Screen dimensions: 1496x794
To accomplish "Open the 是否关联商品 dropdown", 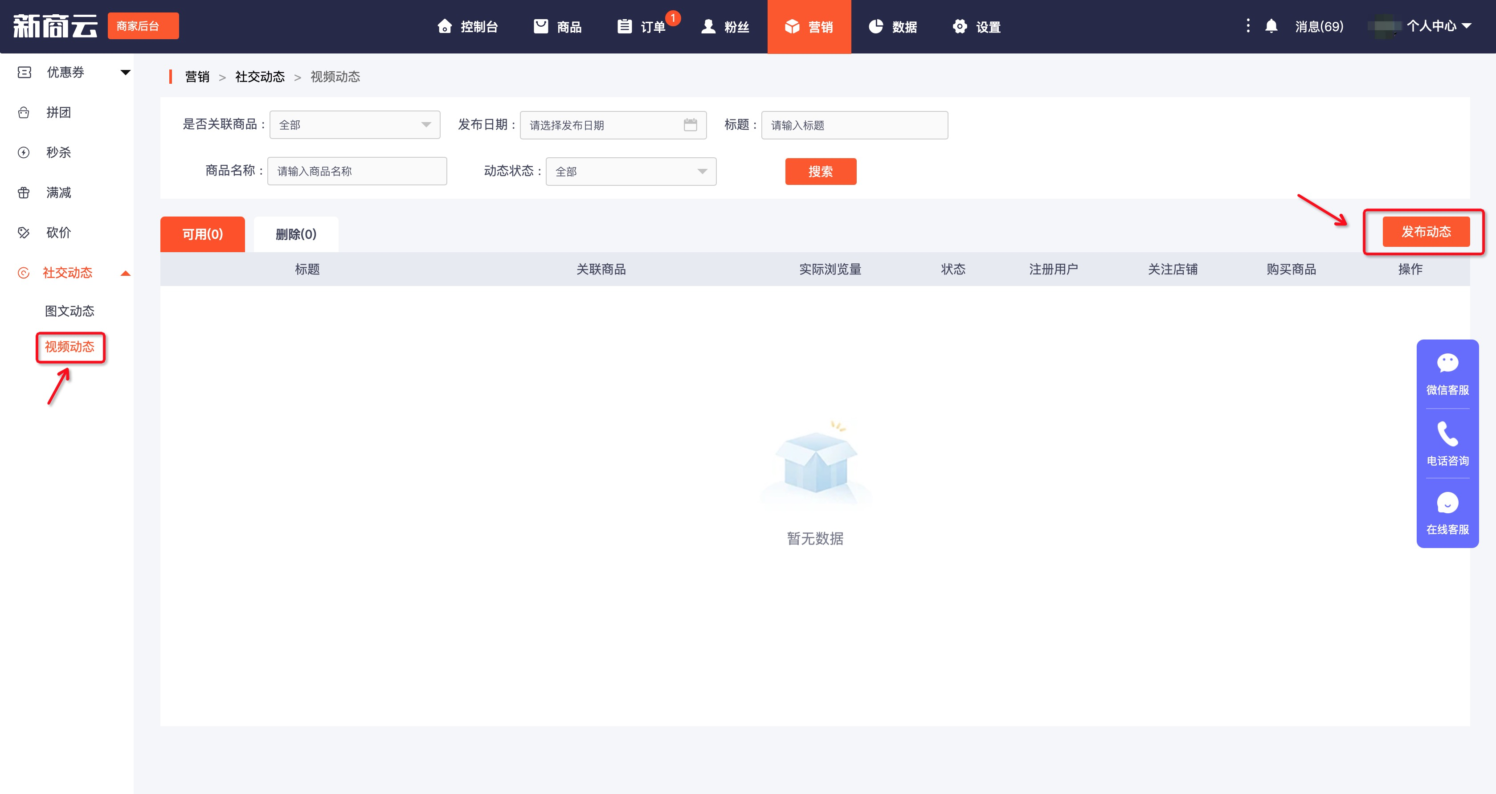I will pos(354,125).
